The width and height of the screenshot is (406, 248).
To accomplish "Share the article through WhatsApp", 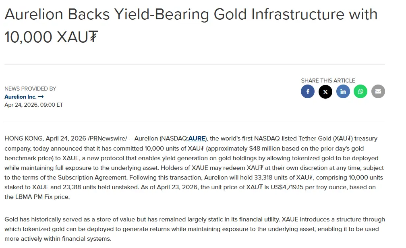I will click(x=360, y=91).
